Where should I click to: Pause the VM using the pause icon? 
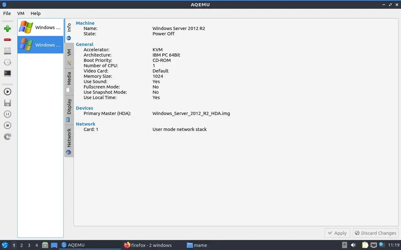click(x=8, y=114)
